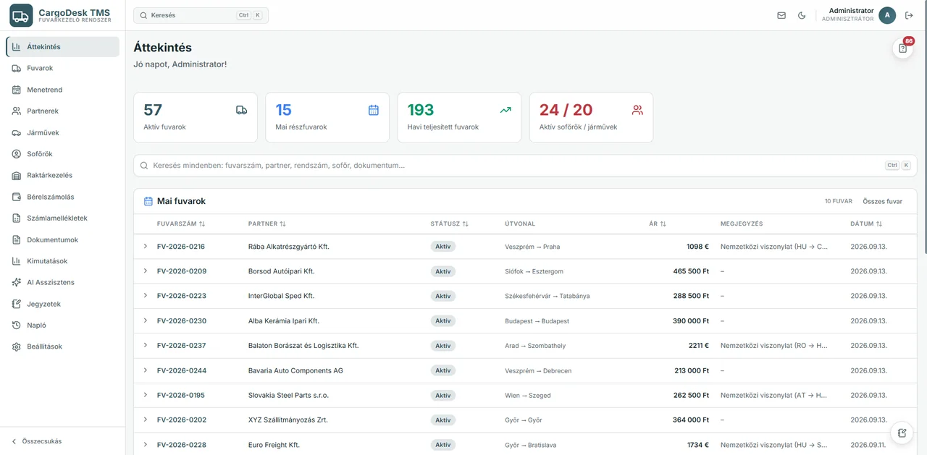
Task: Open the mail messages icon
Action: (781, 15)
